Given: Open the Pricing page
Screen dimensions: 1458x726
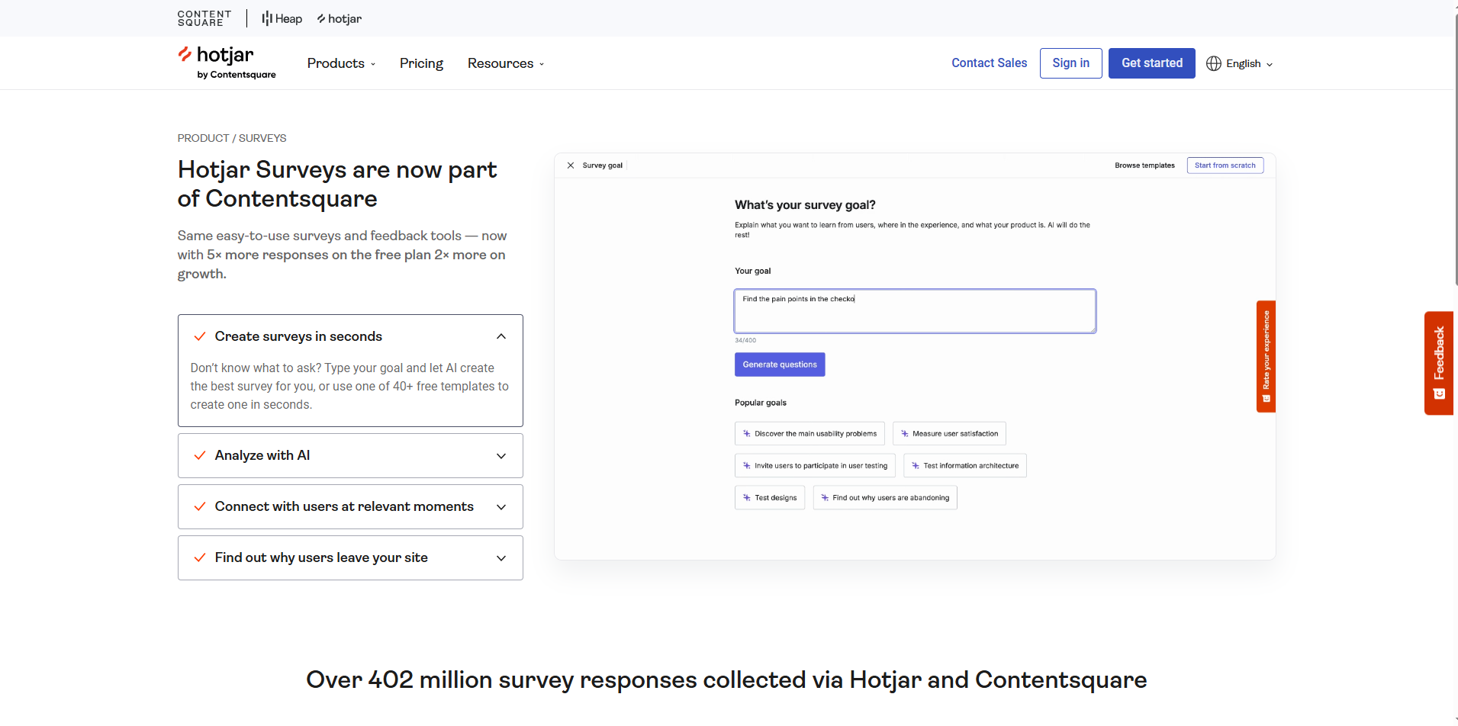Looking at the screenshot, I should click(x=421, y=63).
